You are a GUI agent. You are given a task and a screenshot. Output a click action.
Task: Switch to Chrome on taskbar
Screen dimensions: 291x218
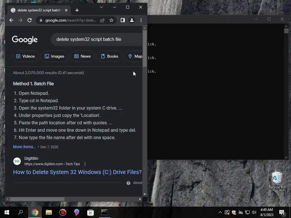click(x=35, y=212)
